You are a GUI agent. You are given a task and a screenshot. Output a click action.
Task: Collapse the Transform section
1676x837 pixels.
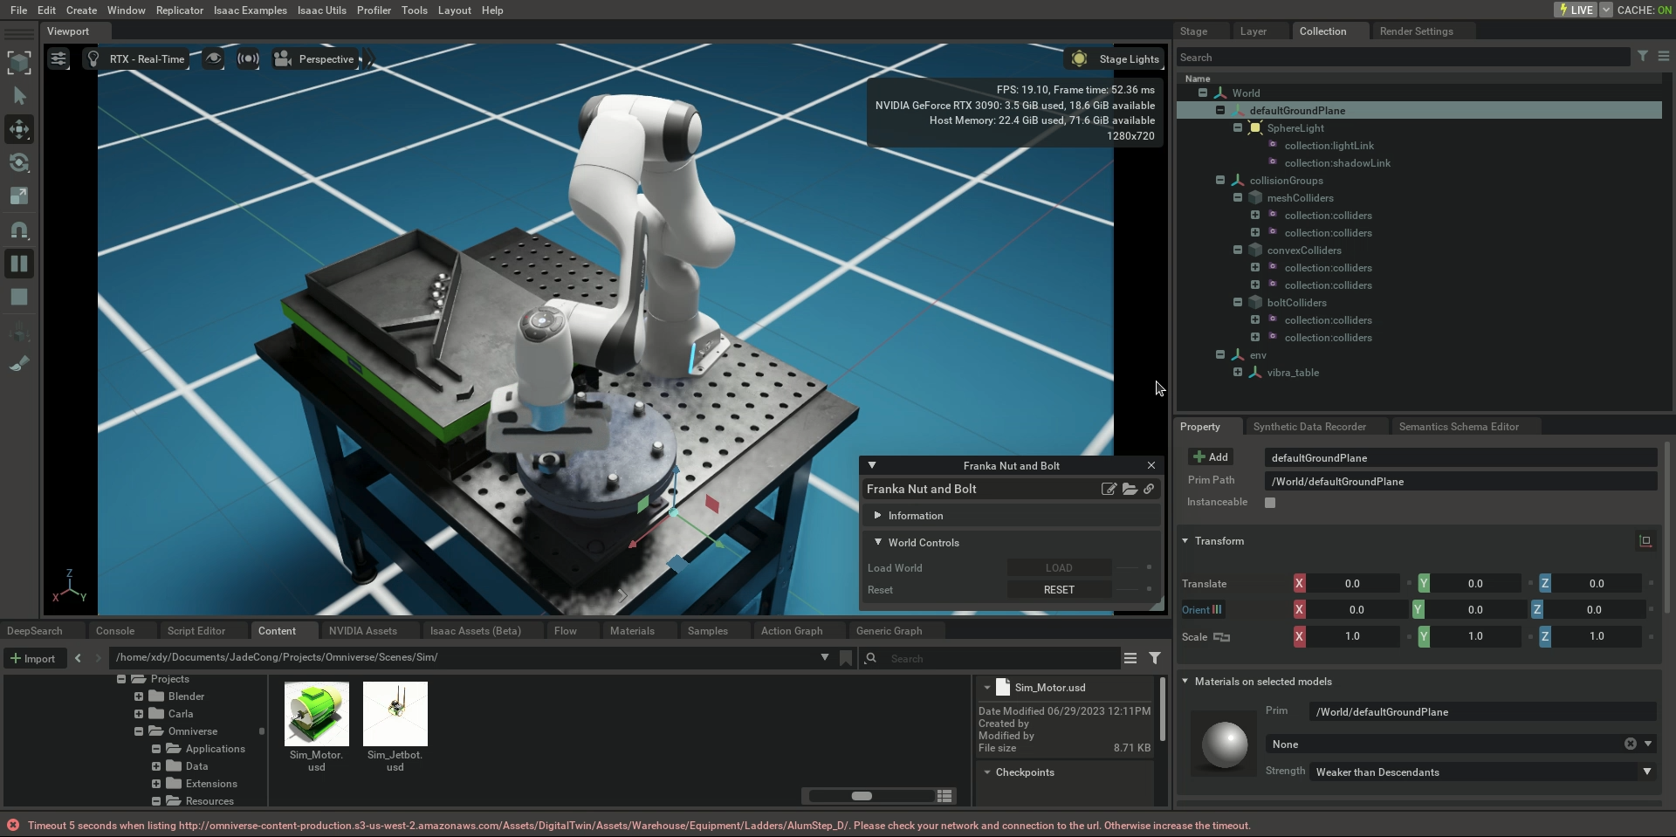pyautogui.click(x=1185, y=541)
